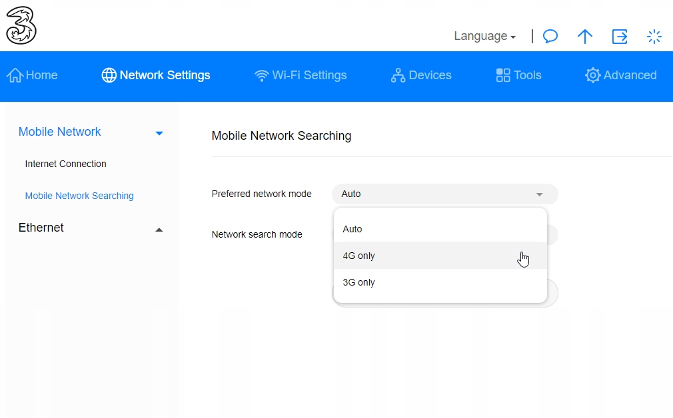Click the upward arrow update icon
This screenshot has width=673, height=418.
coord(584,37)
